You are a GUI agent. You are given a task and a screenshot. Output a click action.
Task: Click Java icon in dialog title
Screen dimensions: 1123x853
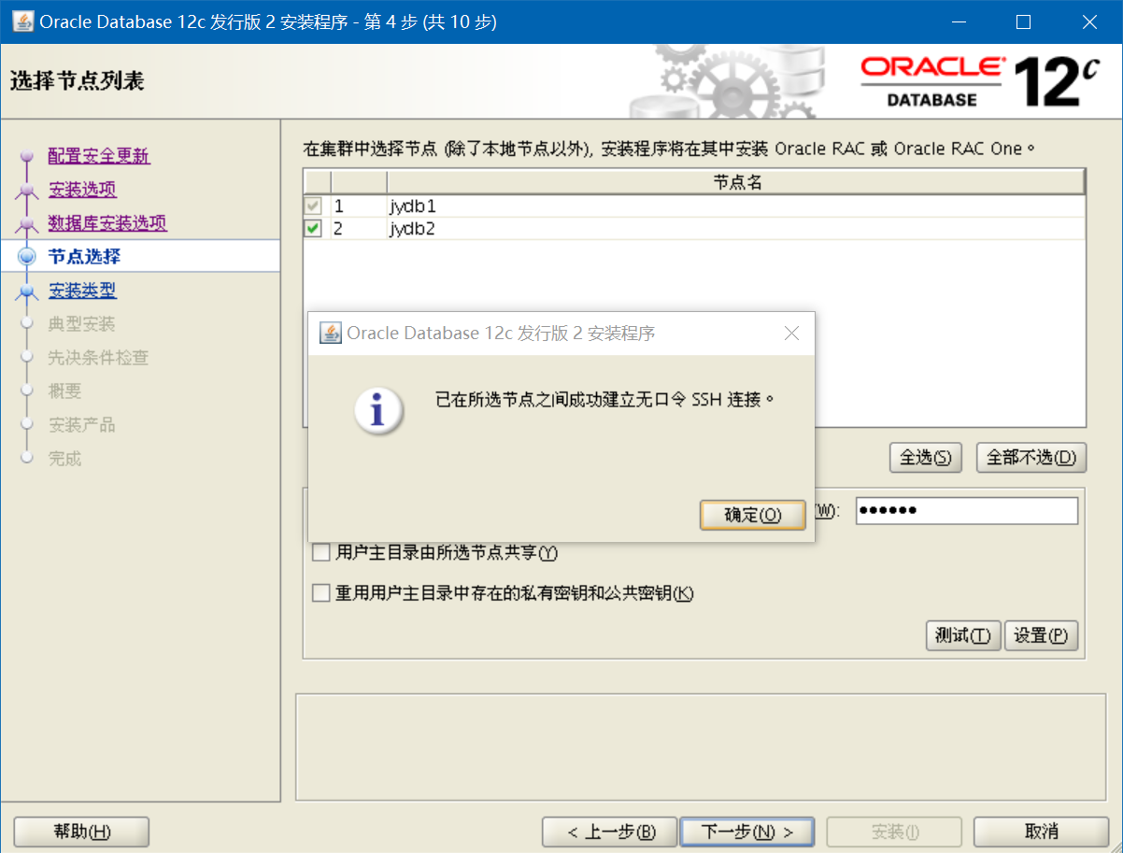[x=330, y=334]
